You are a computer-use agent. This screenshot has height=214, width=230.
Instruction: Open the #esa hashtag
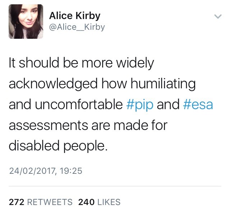[x=197, y=104]
